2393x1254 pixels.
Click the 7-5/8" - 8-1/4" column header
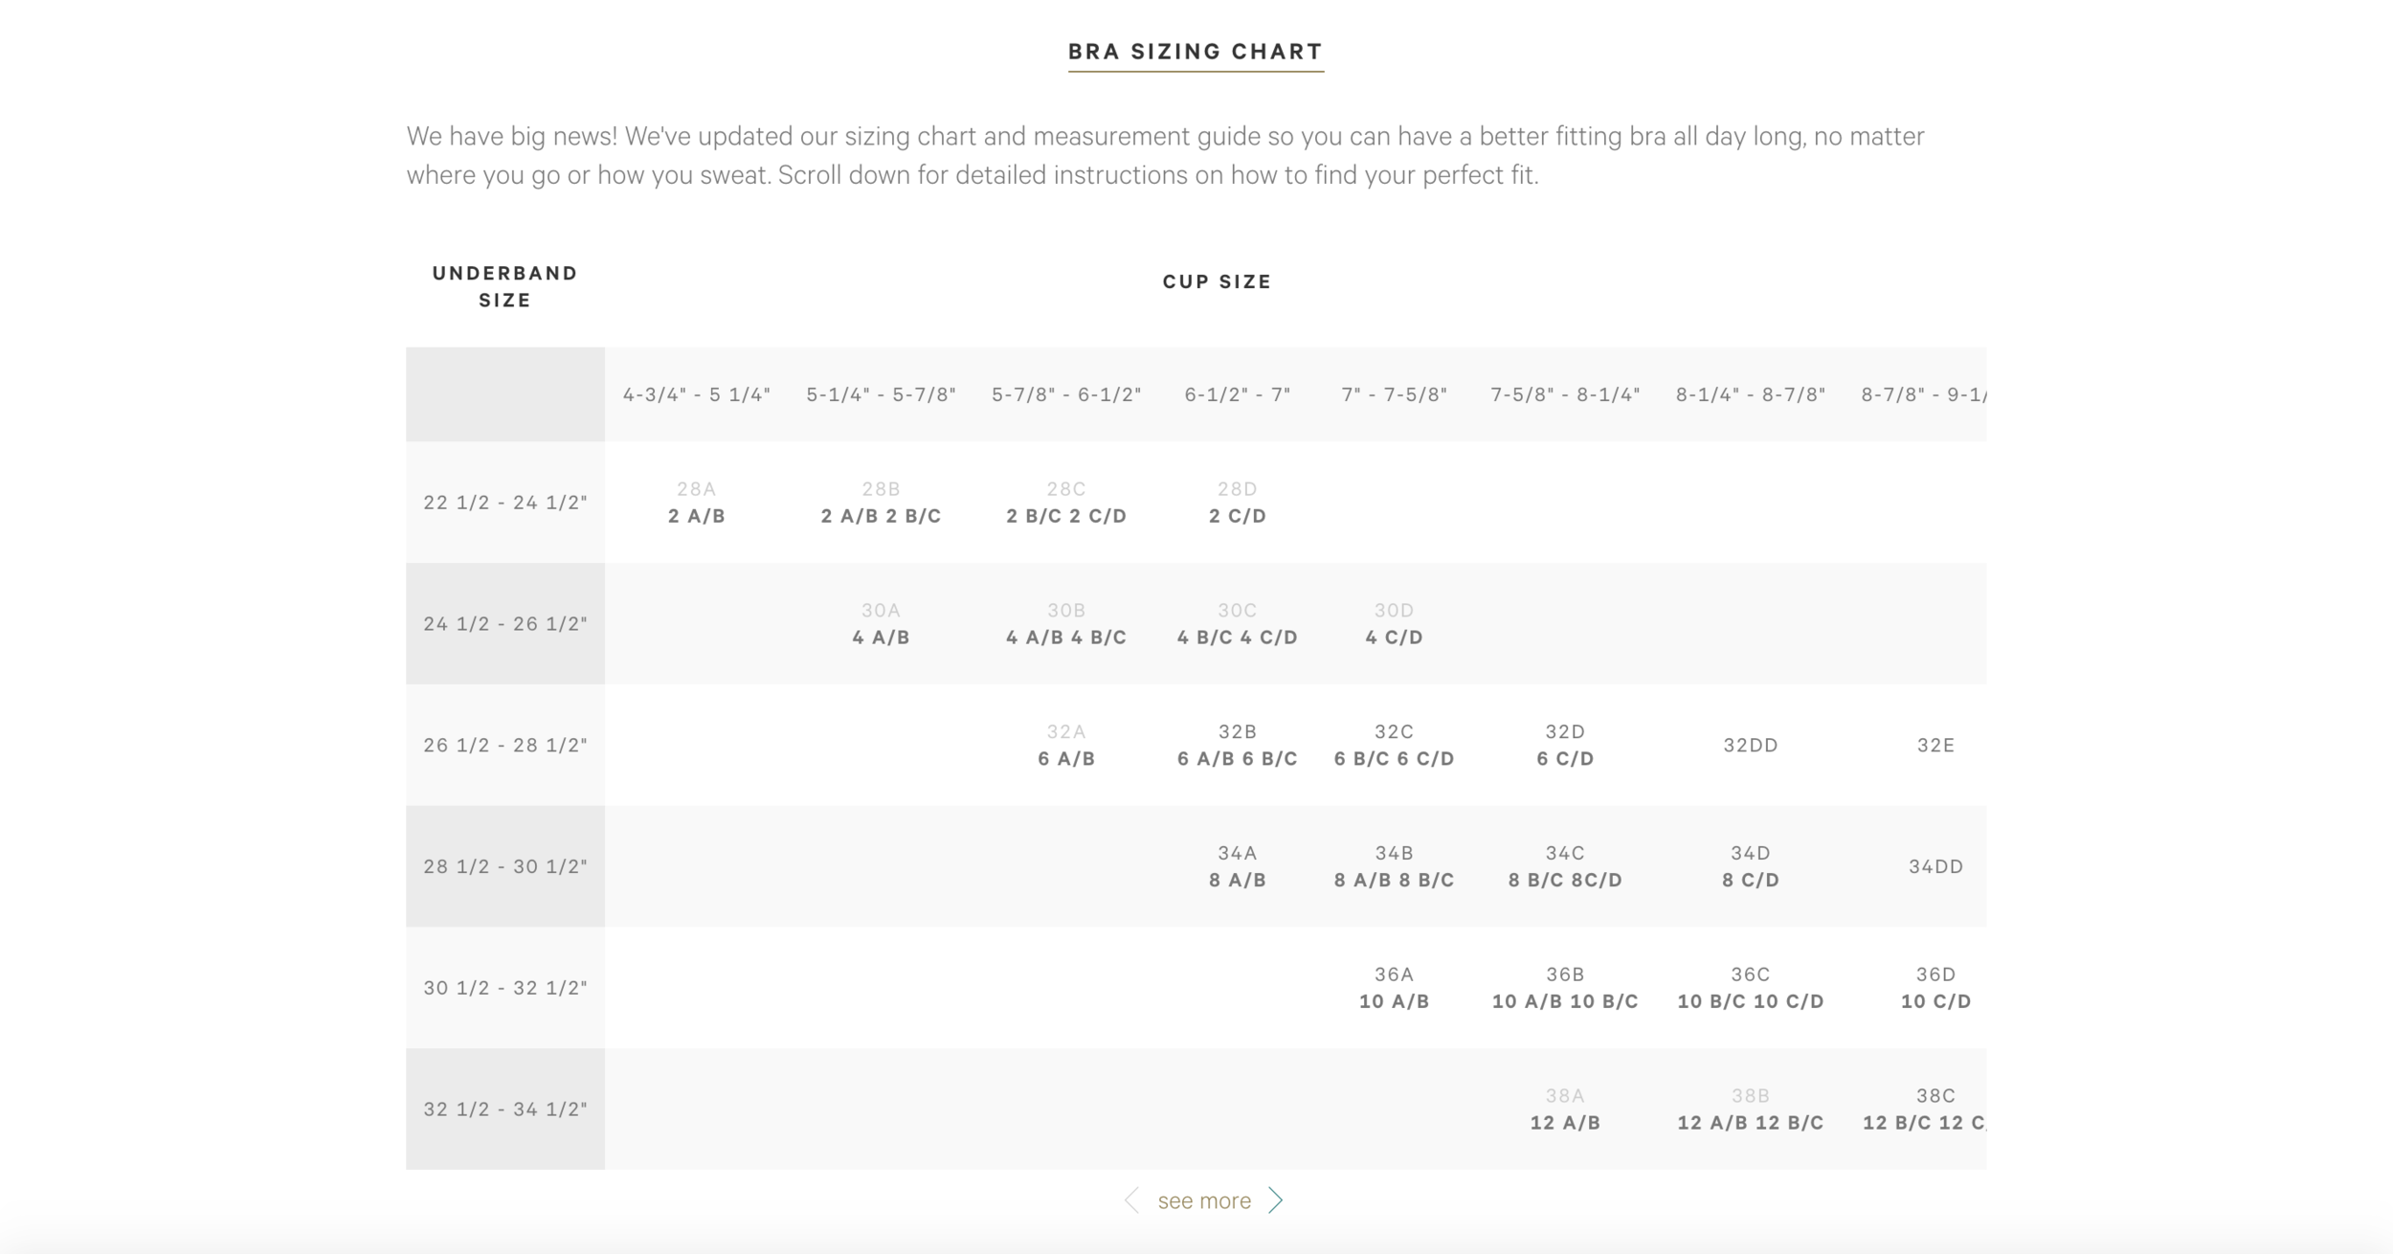(x=1565, y=394)
